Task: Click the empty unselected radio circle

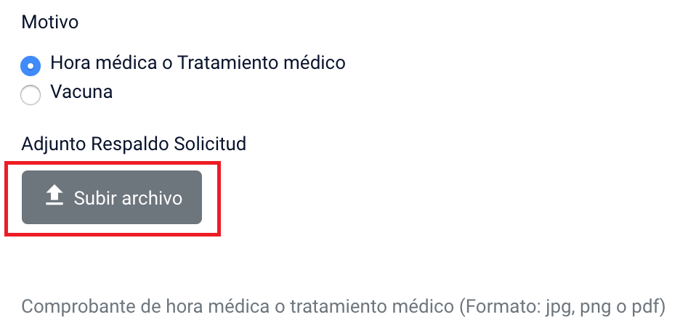Action: click(x=31, y=95)
